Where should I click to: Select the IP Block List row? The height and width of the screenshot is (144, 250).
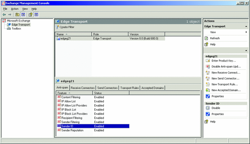[93, 110]
